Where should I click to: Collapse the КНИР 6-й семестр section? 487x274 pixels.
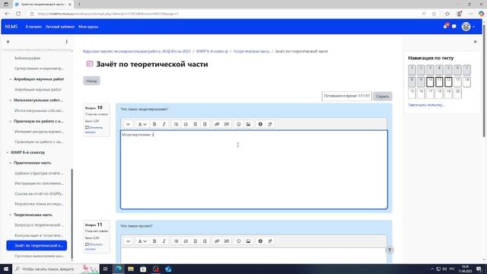(8, 152)
